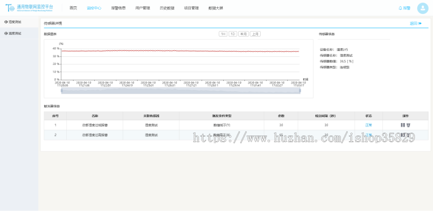The image size is (433, 211).
Task: Click the 传感器类型 连续型 line
Action: 334,67
